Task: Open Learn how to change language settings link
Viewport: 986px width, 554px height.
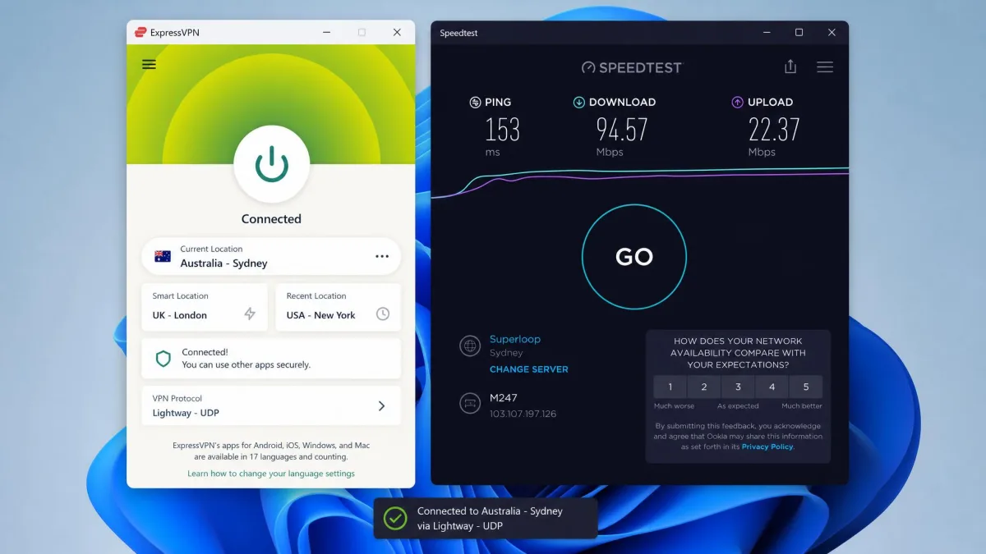Action: pos(271,474)
